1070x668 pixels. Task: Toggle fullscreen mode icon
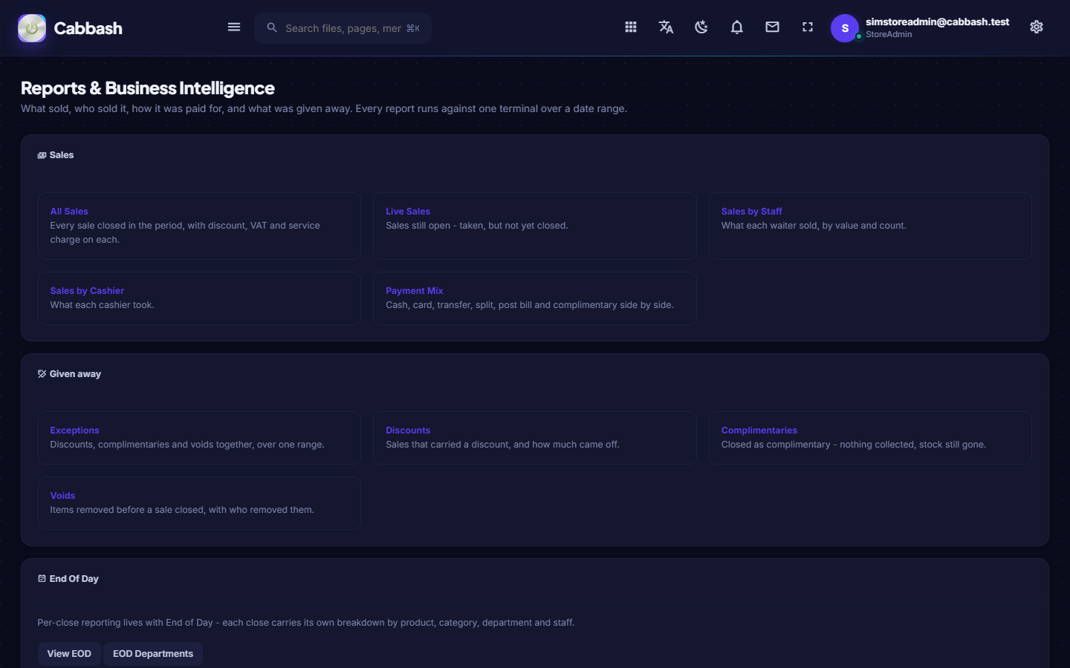[808, 27]
